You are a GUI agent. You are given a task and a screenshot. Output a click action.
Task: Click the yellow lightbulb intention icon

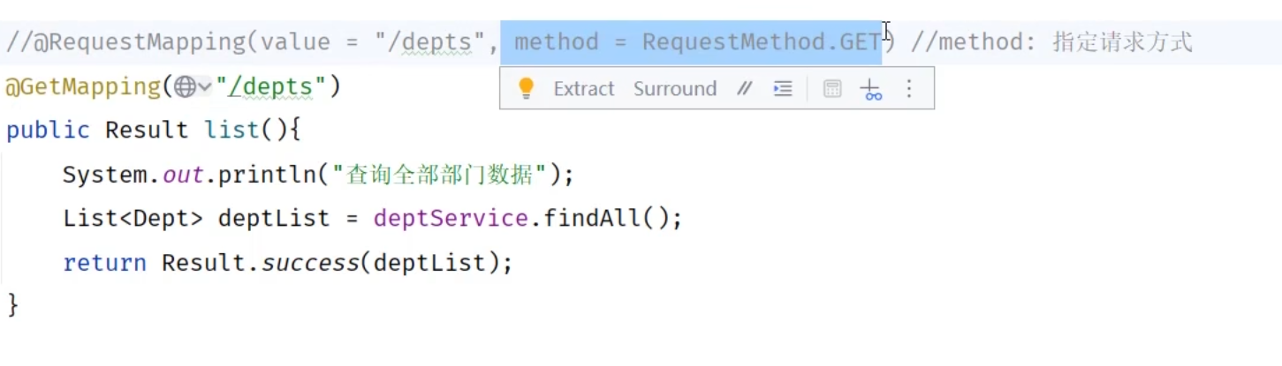click(527, 88)
